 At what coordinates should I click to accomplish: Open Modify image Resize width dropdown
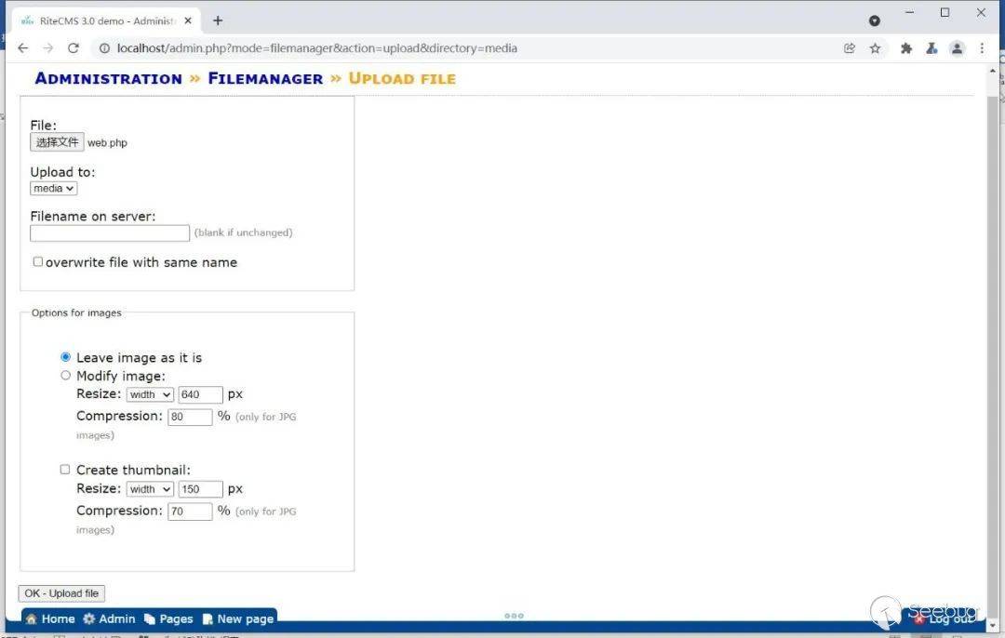point(149,394)
